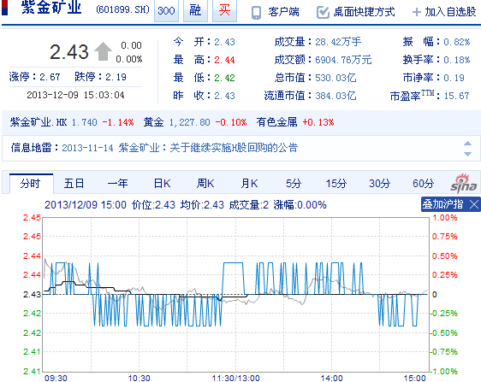
Task: Tick the 桌面快捷方式 checkbox icon
Action: [x=323, y=12]
